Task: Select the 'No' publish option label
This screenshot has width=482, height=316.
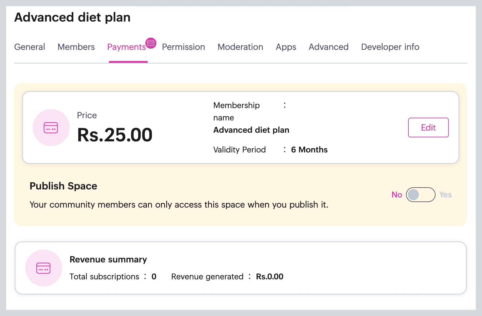Action: pos(397,195)
